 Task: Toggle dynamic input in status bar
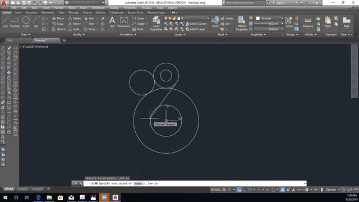click(x=239, y=190)
